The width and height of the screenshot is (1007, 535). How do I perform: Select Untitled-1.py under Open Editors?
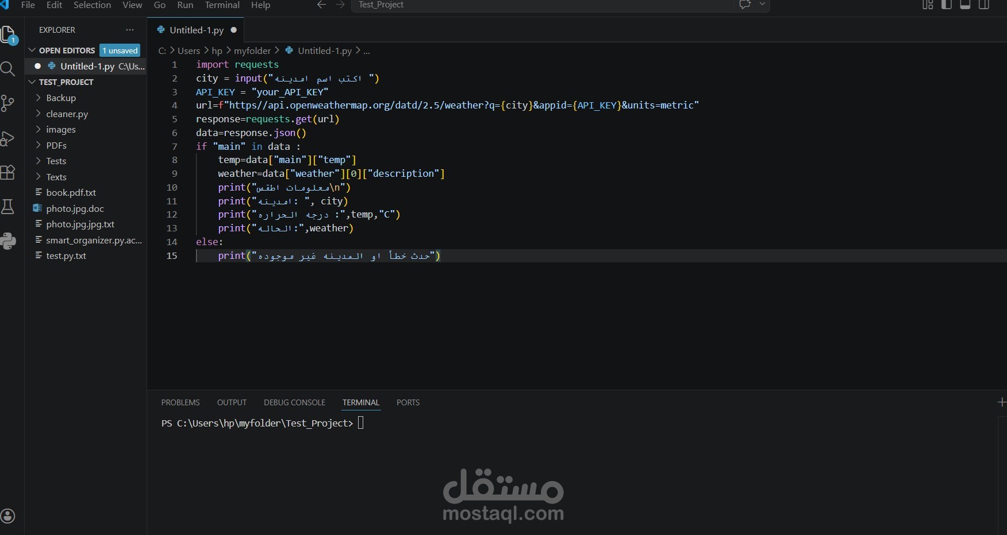click(x=86, y=67)
